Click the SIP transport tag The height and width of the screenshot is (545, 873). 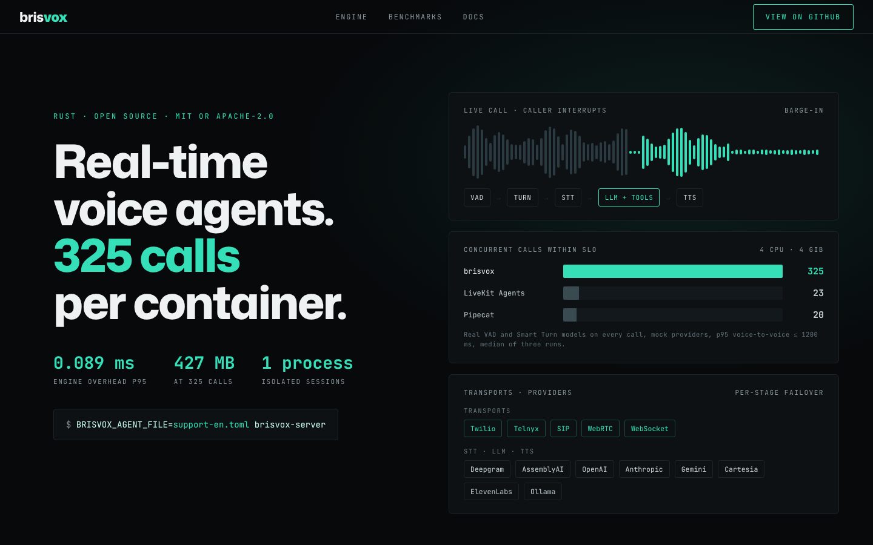coord(563,429)
